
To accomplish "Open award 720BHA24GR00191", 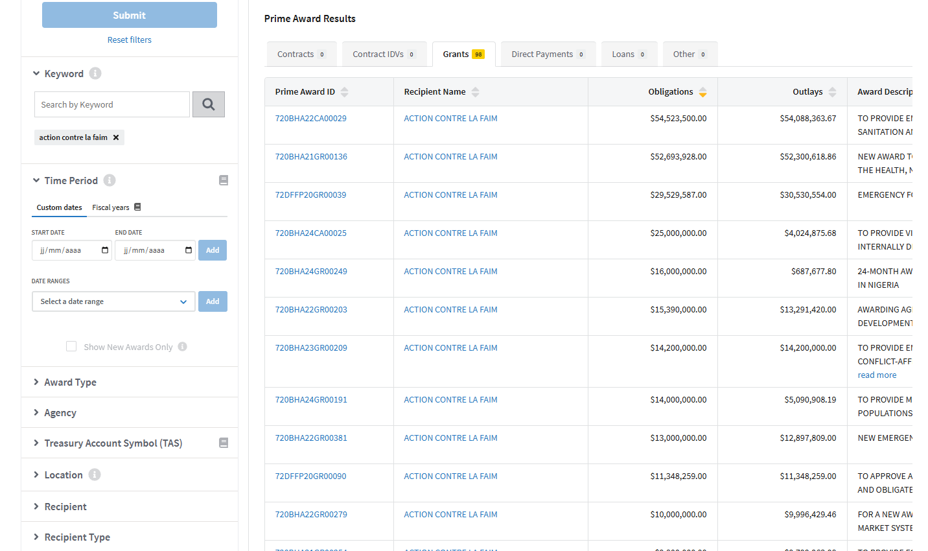I will [311, 399].
